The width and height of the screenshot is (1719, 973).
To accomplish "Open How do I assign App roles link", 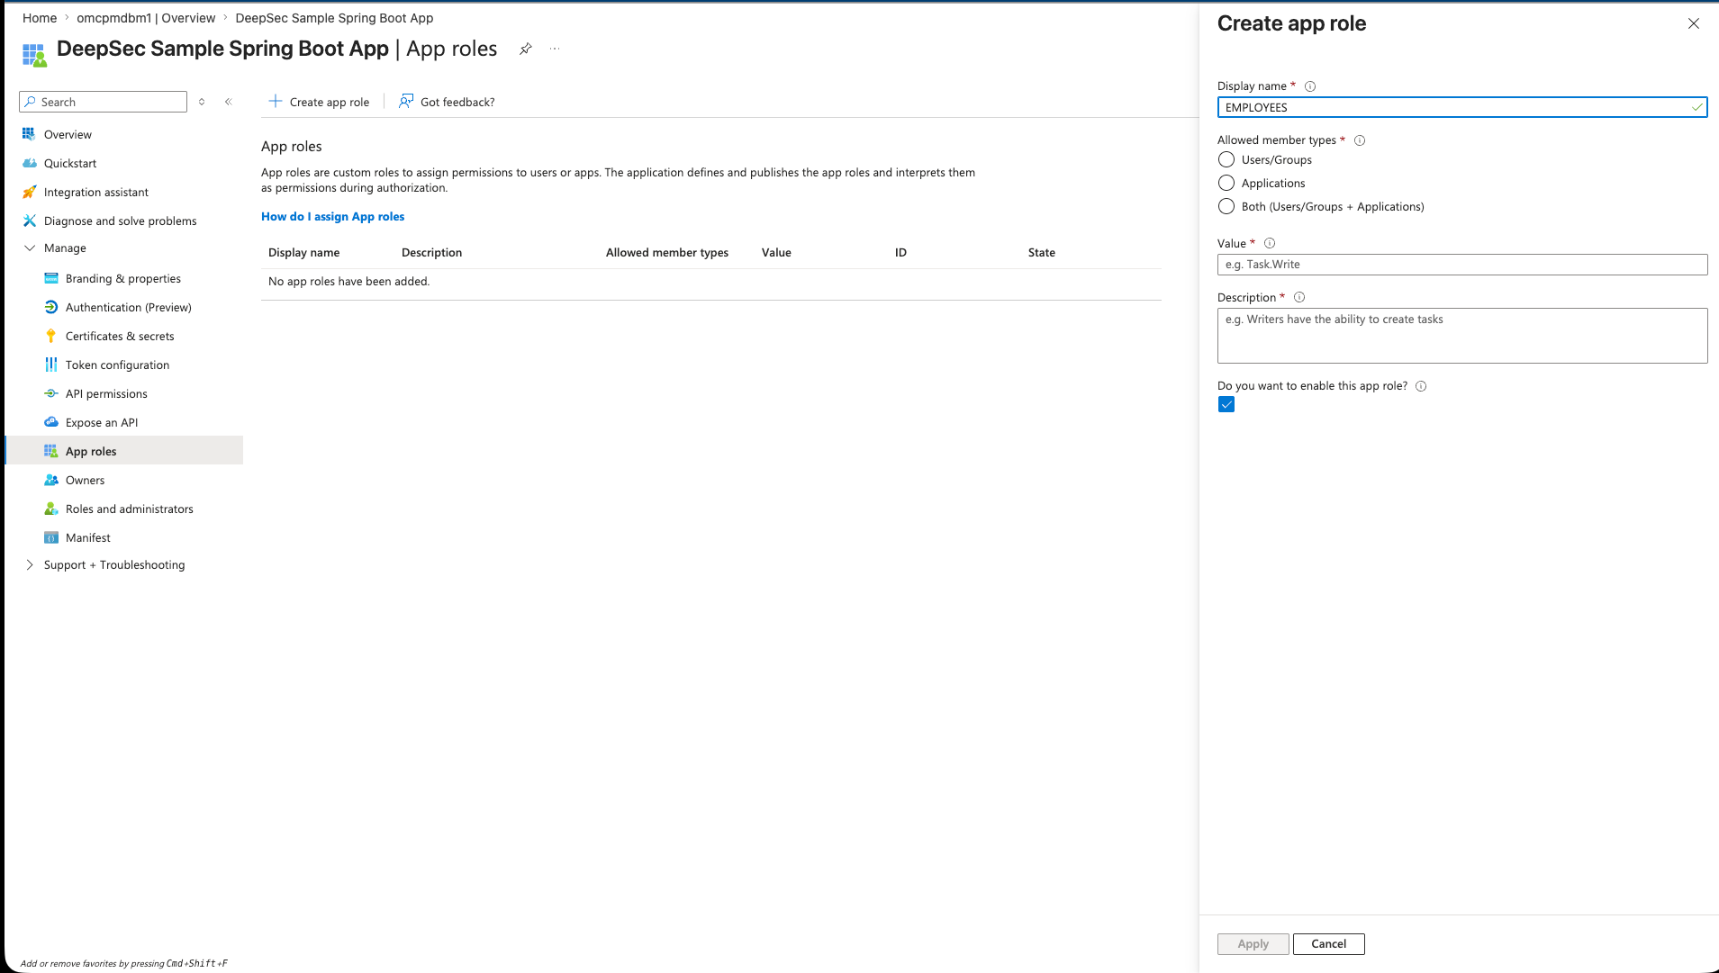I will click(x=332, y=216).
